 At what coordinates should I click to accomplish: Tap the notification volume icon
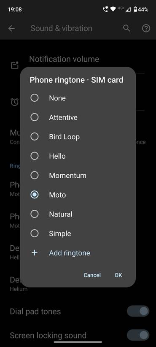15,65
